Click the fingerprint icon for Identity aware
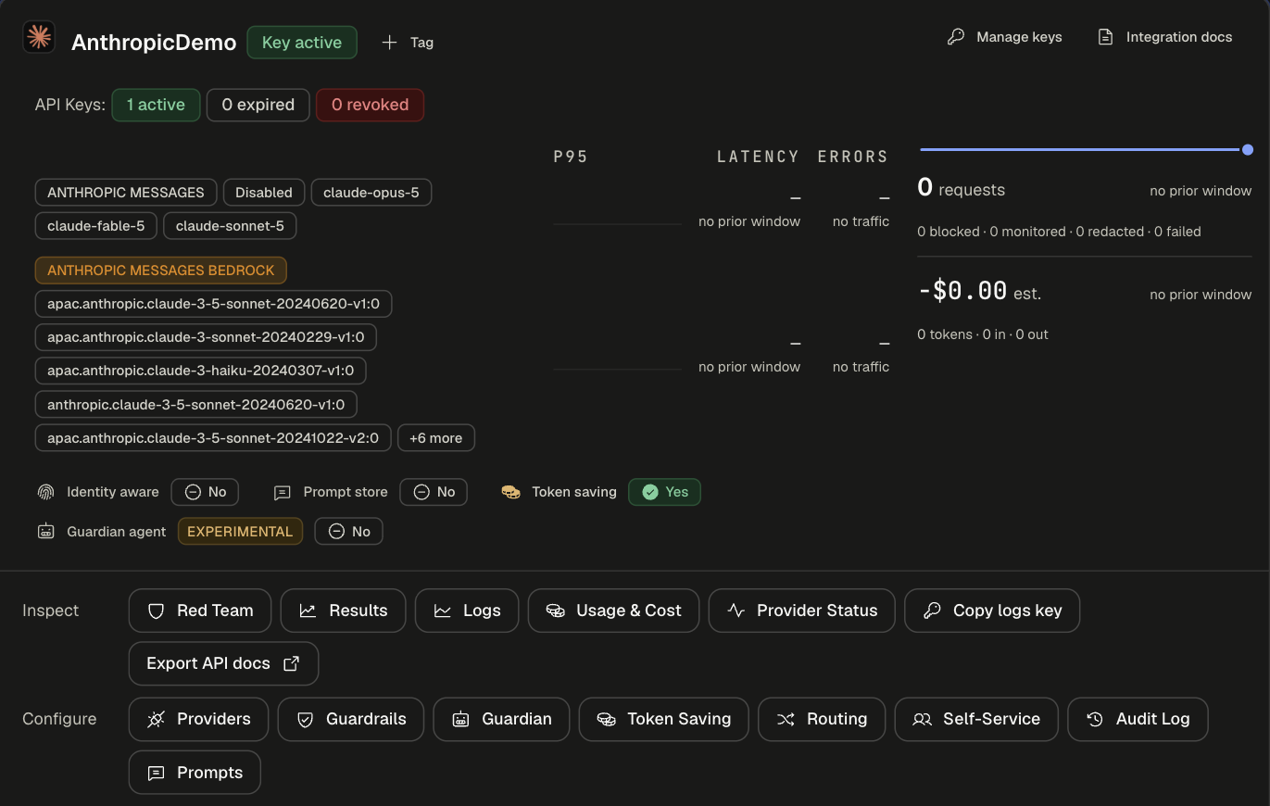This screenshot has height=806, width=1270. coord(46,492)
